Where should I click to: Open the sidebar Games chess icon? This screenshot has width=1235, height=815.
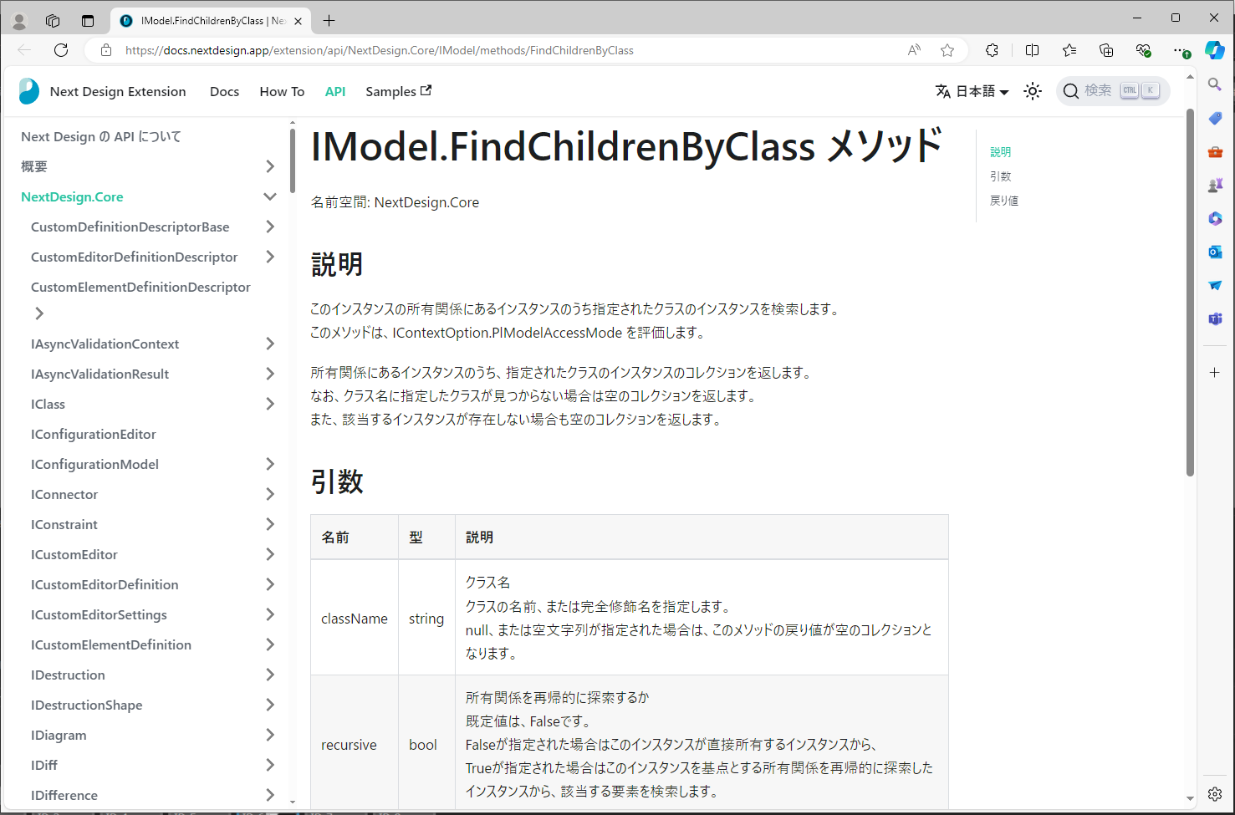[x=1215, y=185]
